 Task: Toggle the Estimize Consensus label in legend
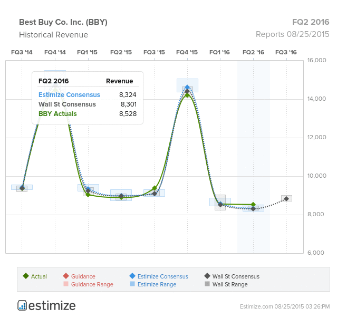[163, 276]
